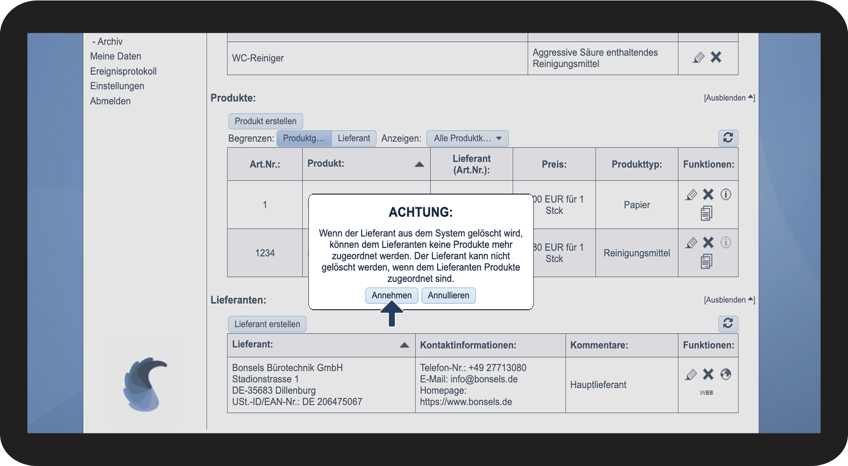Toggle the Produktg… filter option
Viewport: 848px width, 466px height.
pos(304,138)
